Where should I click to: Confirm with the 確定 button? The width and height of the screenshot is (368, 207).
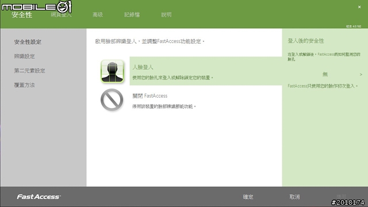coord(248,197)
